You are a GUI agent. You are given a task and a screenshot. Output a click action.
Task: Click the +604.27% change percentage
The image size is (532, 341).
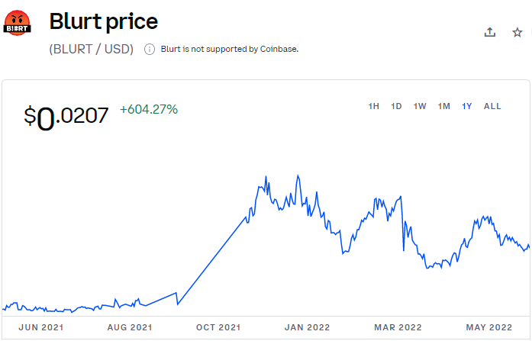pyautogui.click(x=149, y=109)
